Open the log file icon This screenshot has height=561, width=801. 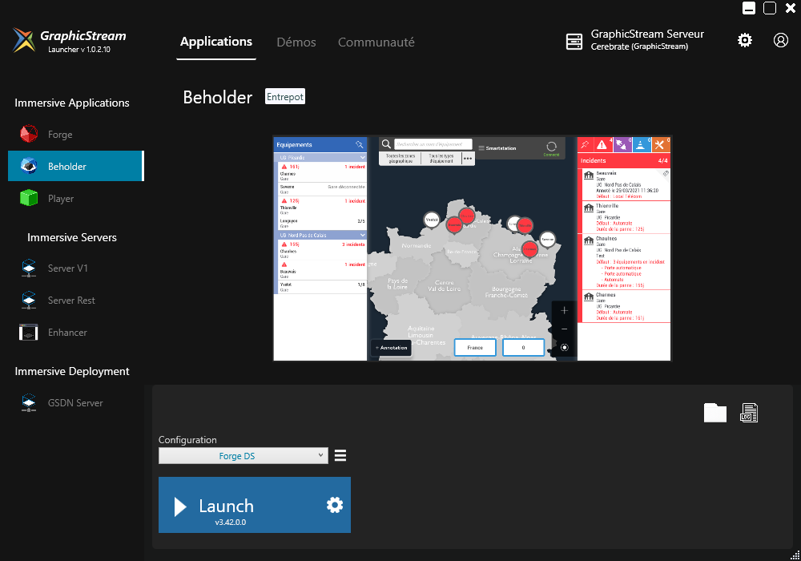(749, 413)
